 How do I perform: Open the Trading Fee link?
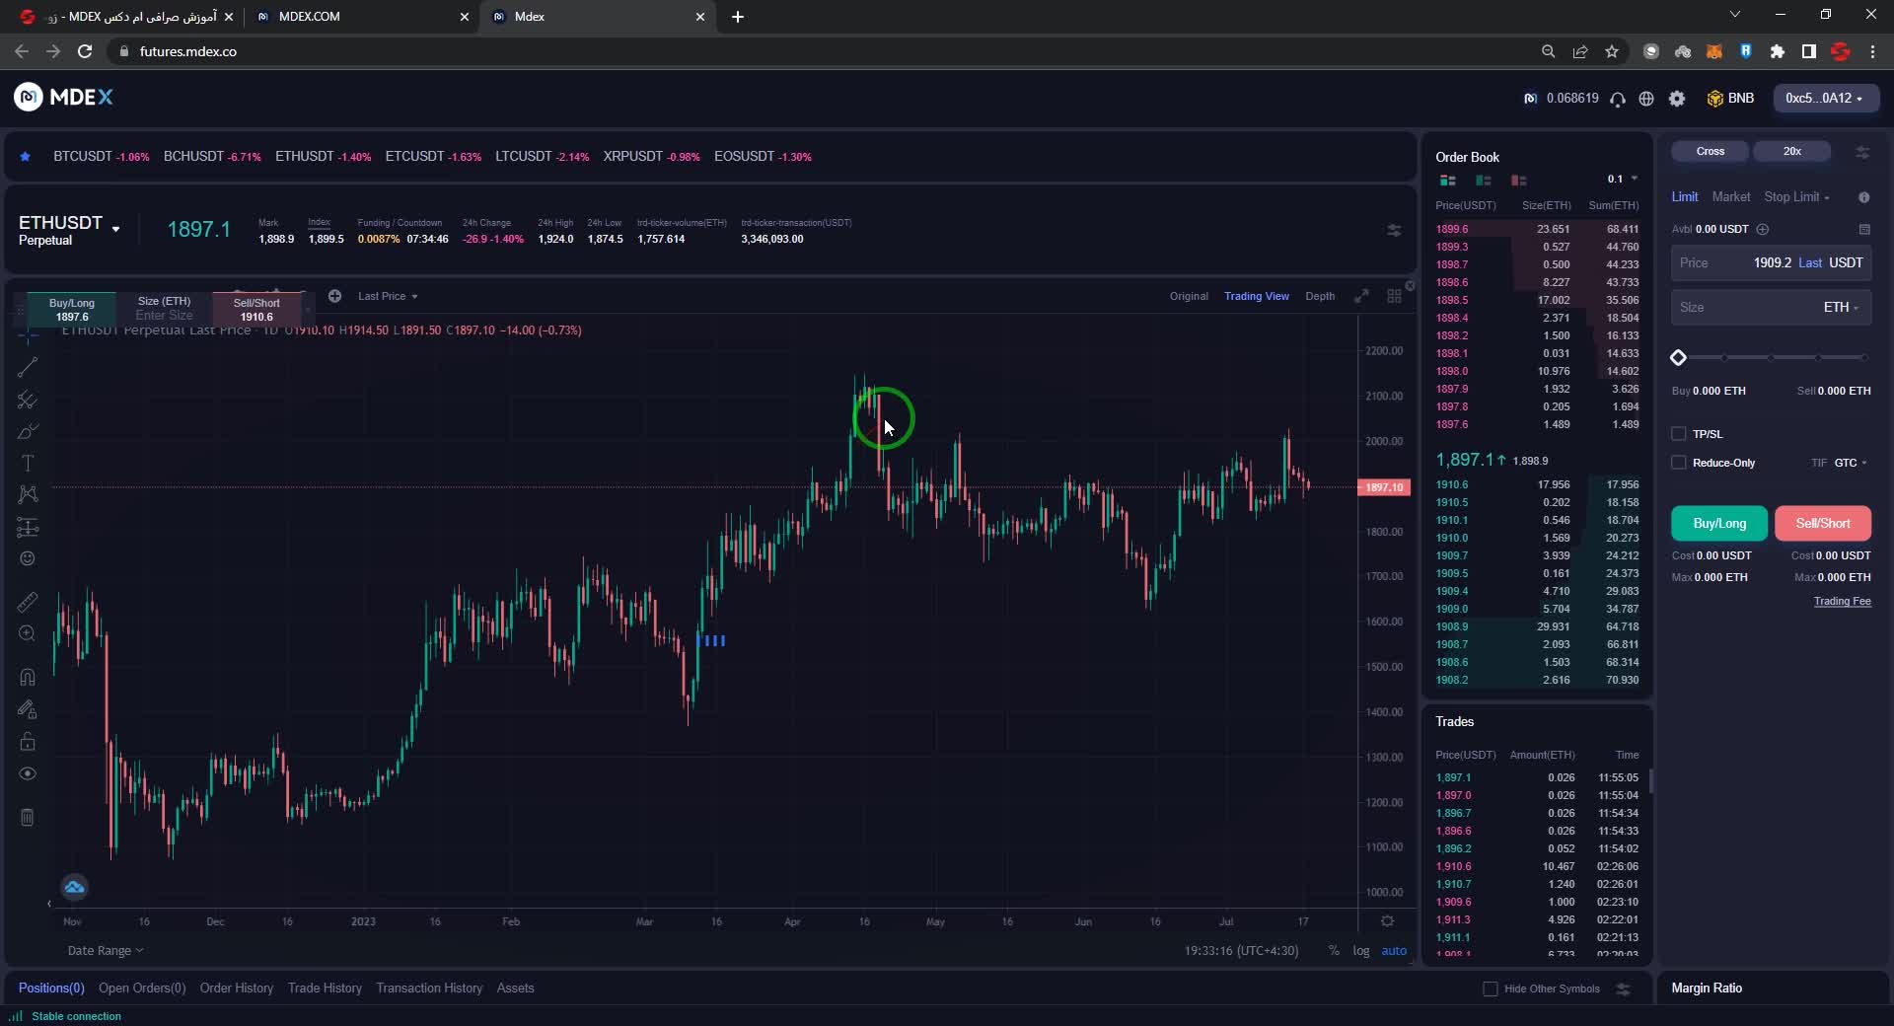click(1842, 601)
